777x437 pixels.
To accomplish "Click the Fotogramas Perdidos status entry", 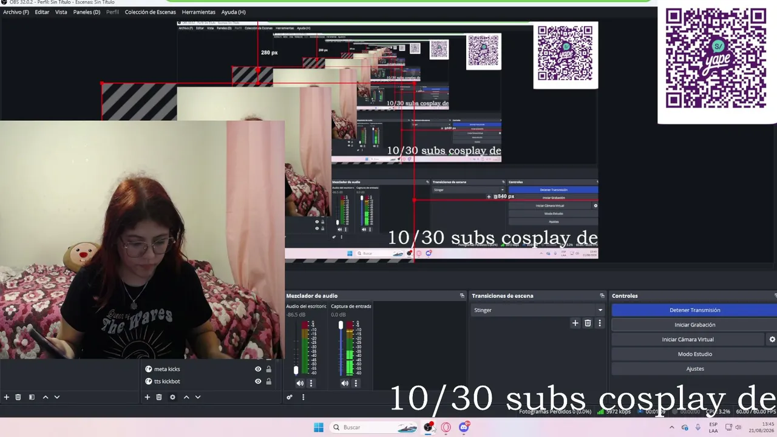I will [x=555, y=412].
